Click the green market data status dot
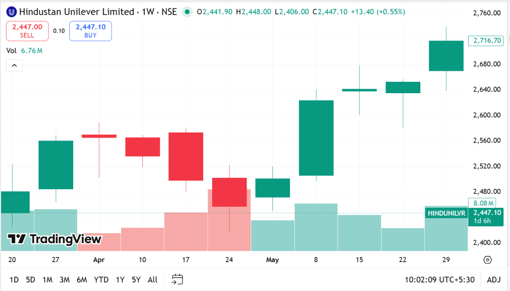510x291 pixels. coord(186,11)
